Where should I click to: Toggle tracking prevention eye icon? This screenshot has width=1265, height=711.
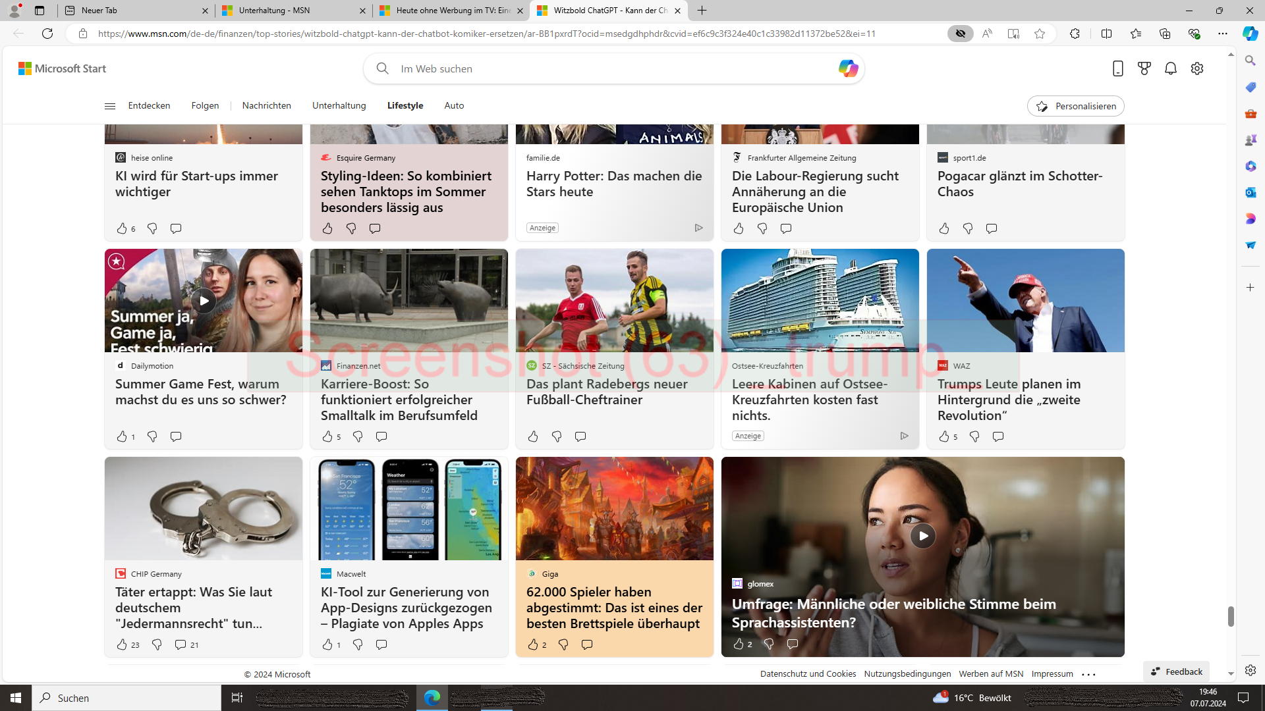point(961,34)
